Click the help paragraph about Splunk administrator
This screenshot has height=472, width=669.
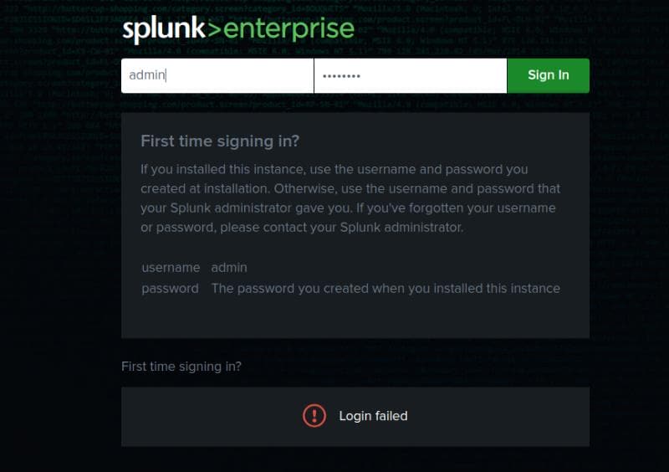tap(350, 198)
